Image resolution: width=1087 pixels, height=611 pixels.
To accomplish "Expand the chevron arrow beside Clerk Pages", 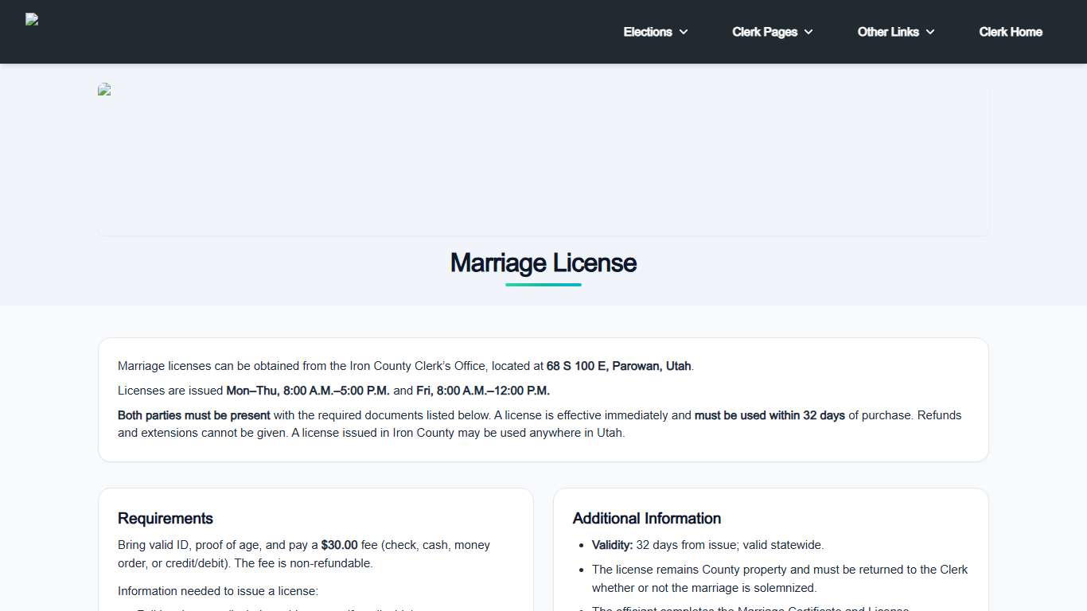I will click(x=808, y=32).
